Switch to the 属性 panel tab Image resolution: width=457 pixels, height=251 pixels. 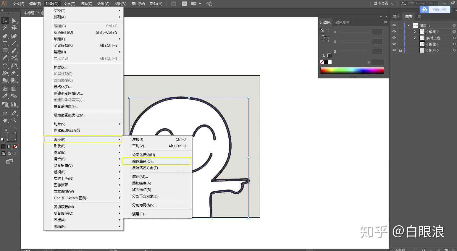point(396,17)
